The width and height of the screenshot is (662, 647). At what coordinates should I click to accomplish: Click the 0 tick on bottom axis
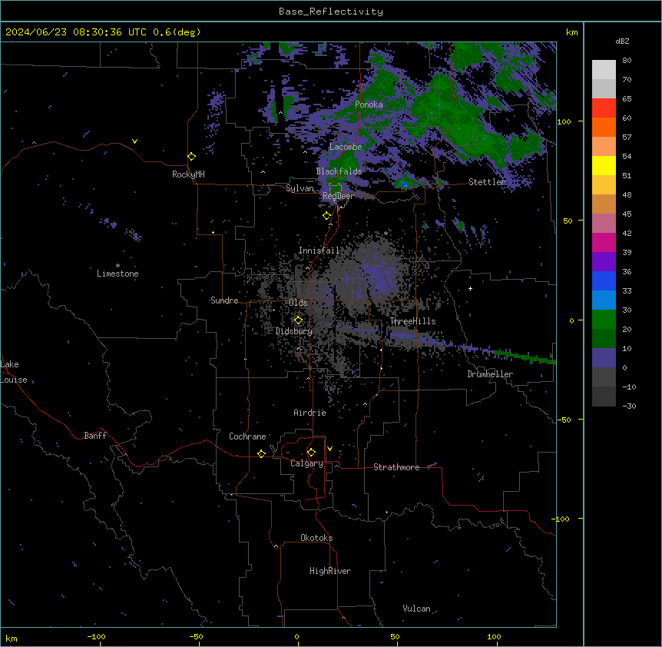[x=296, y=636]
